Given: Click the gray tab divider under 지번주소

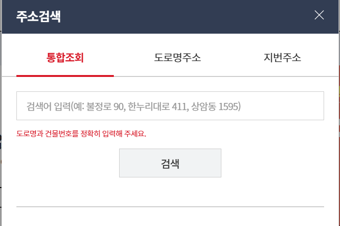Looking at the screenshot, I should coord(282,76).
